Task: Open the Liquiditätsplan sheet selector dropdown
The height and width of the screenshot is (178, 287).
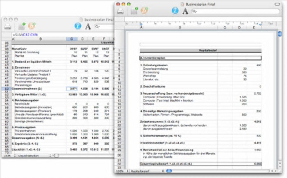Action: click(34, 156)
